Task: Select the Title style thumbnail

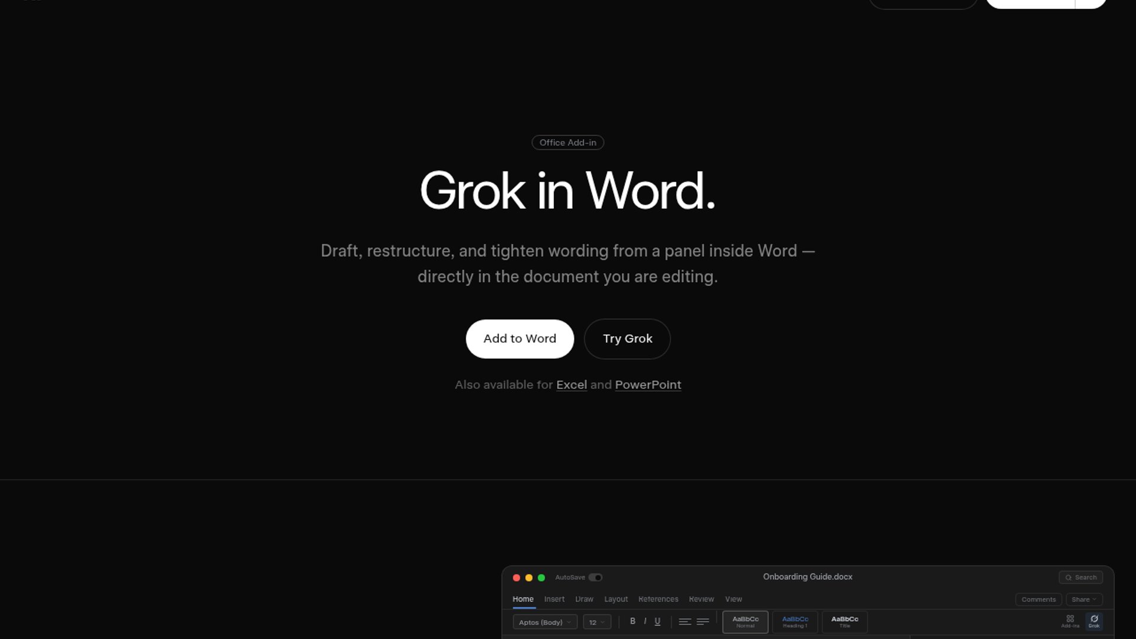Action: point(845,622)
